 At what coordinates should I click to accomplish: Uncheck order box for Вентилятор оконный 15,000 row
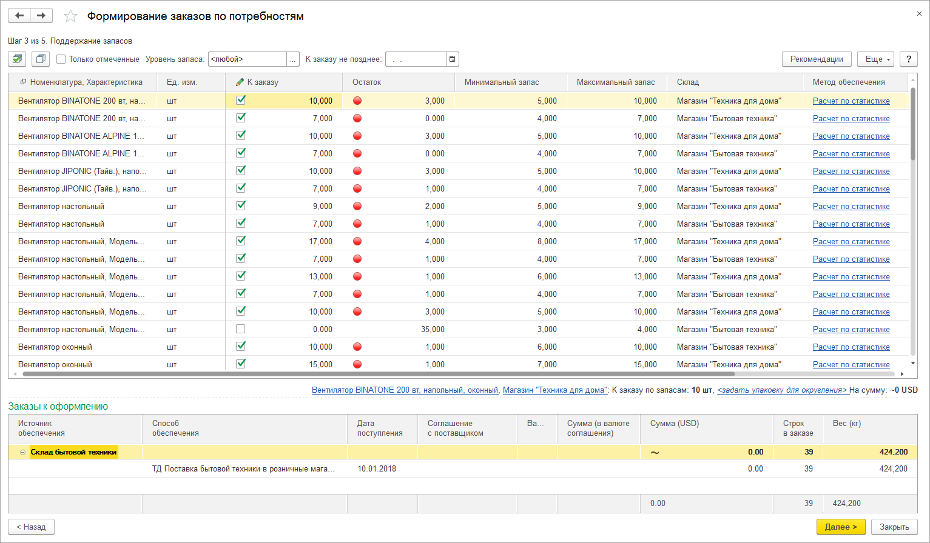241,364
